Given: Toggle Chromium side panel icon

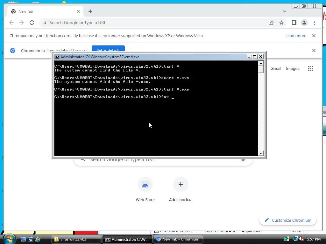Looking at the screenshot, I should click(x=294, y=23).
